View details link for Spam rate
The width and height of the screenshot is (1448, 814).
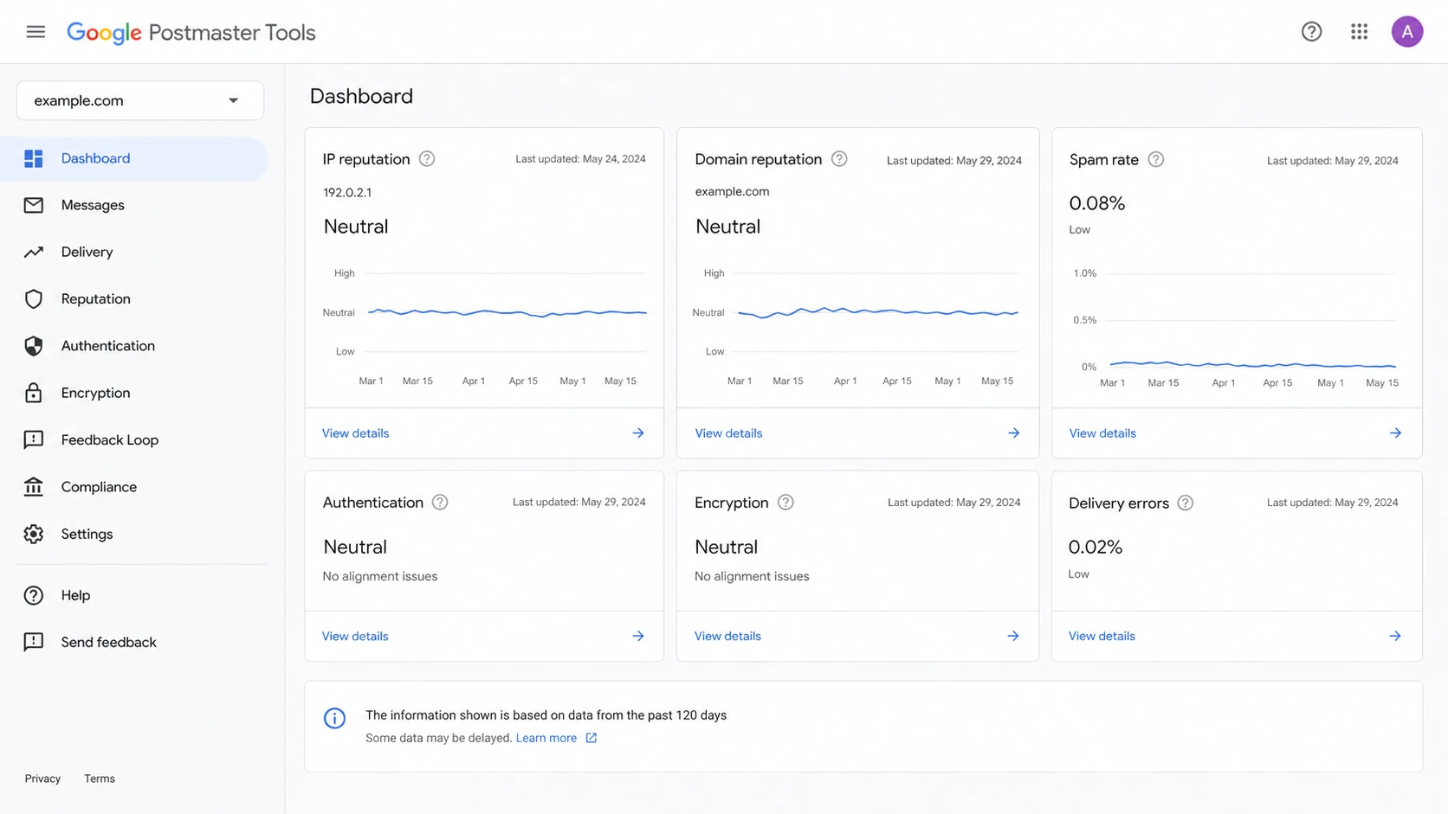pos(1102,433)
